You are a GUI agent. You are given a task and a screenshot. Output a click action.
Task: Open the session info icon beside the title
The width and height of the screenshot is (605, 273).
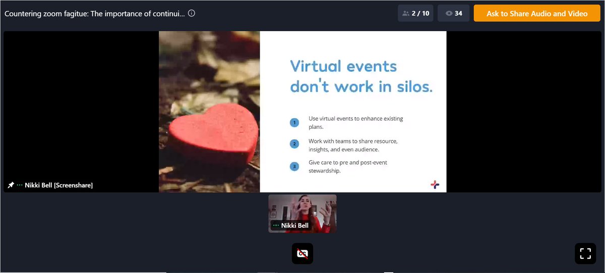[x=192, y=14]
